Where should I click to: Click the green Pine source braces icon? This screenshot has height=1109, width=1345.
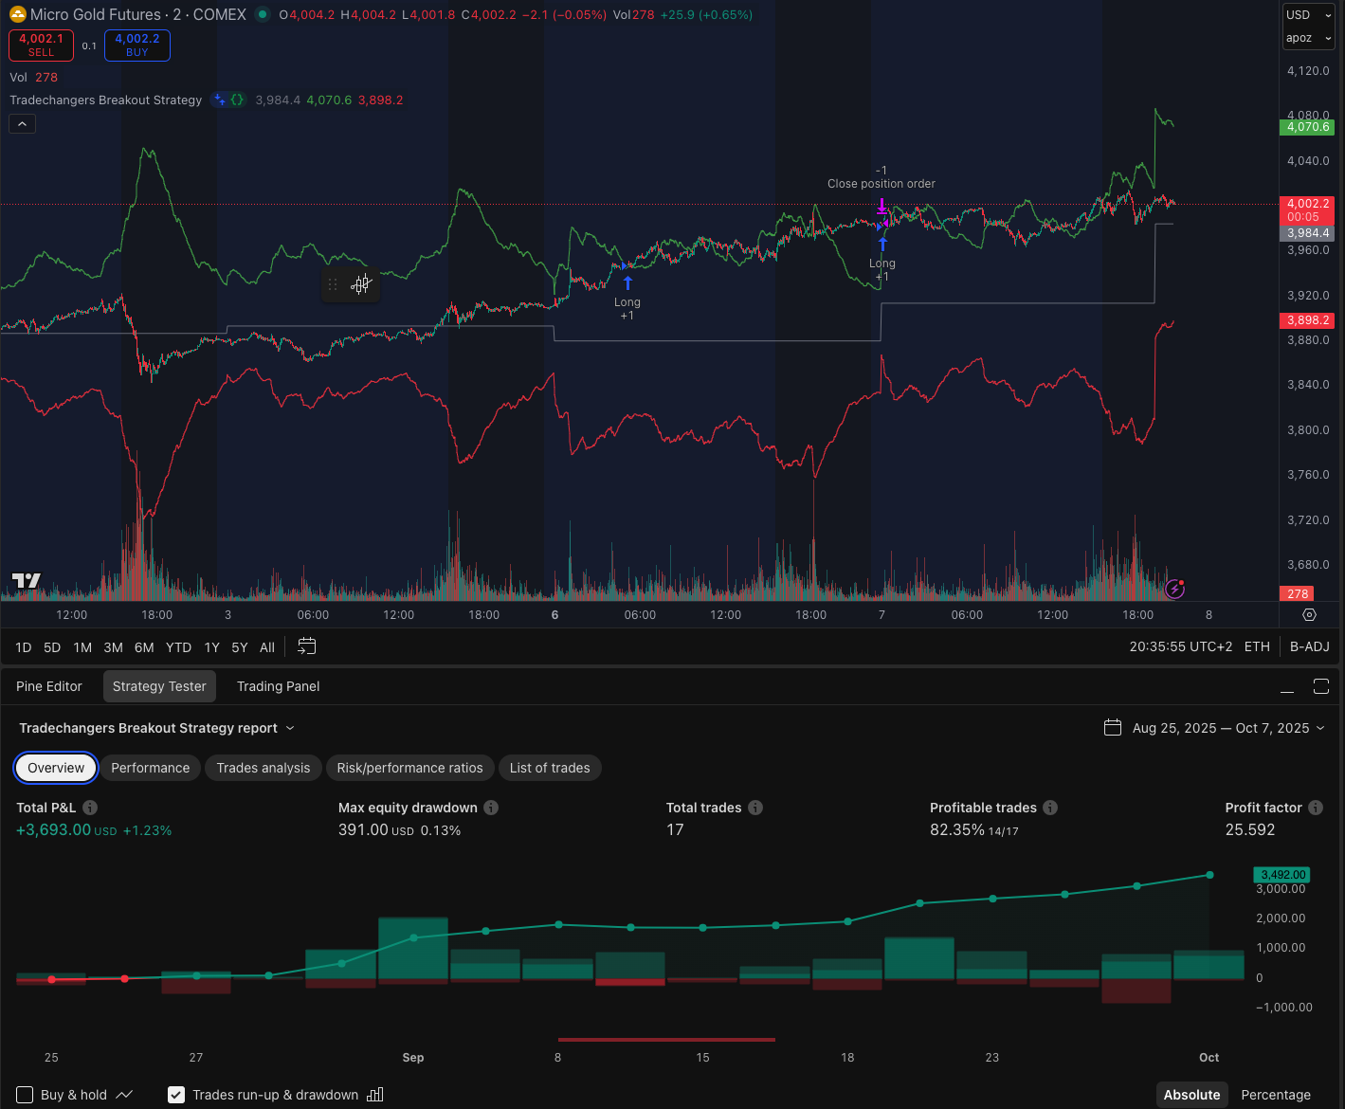coord(237,100)
